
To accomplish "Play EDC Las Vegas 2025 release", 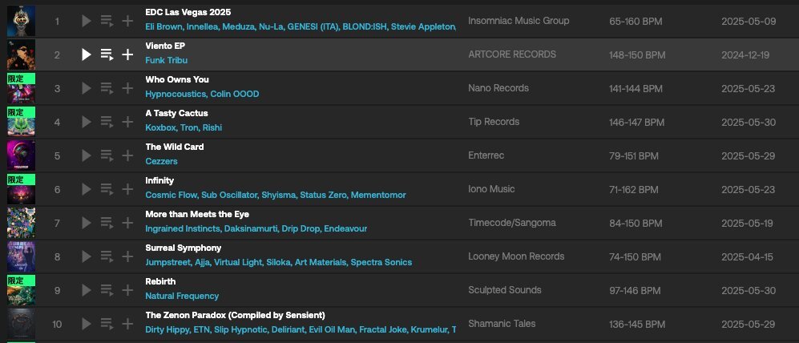I will coord(86,21).
